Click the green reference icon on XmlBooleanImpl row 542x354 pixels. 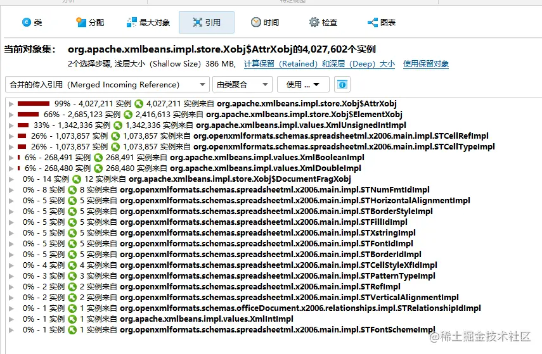coord(98,158)
